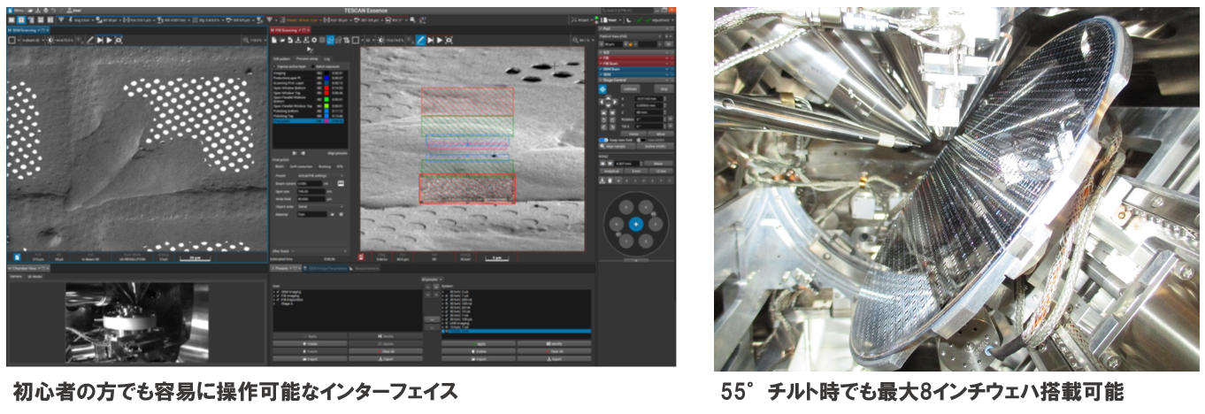The width and height of the screenshot is (1205, 414).
Task: Click the run process arrow below FIB toolbar
Action: point(310,50)
